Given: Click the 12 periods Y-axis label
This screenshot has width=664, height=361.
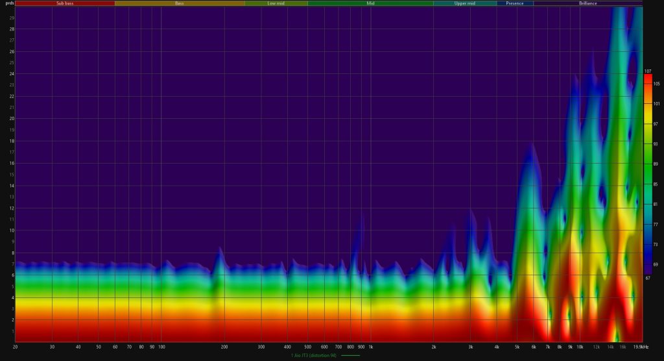Looking at the screenshot, I should click(10, 208).
